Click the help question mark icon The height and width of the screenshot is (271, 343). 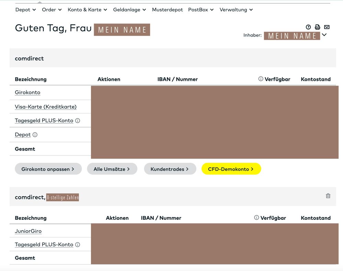point(308,27)
